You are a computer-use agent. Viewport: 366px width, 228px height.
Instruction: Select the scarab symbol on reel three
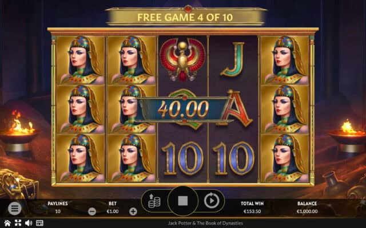pyautogui.click(x=182, y=60)
